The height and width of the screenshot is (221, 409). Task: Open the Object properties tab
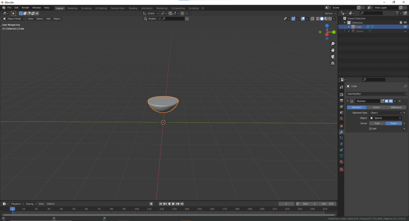click(341, 126)
